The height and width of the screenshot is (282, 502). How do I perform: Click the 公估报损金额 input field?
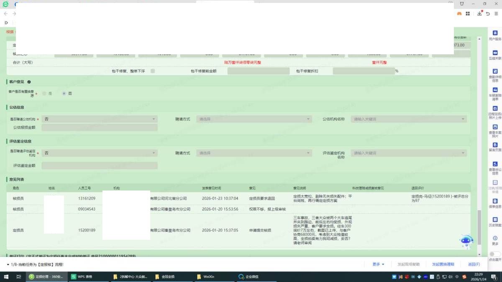[x=99, y=127]
